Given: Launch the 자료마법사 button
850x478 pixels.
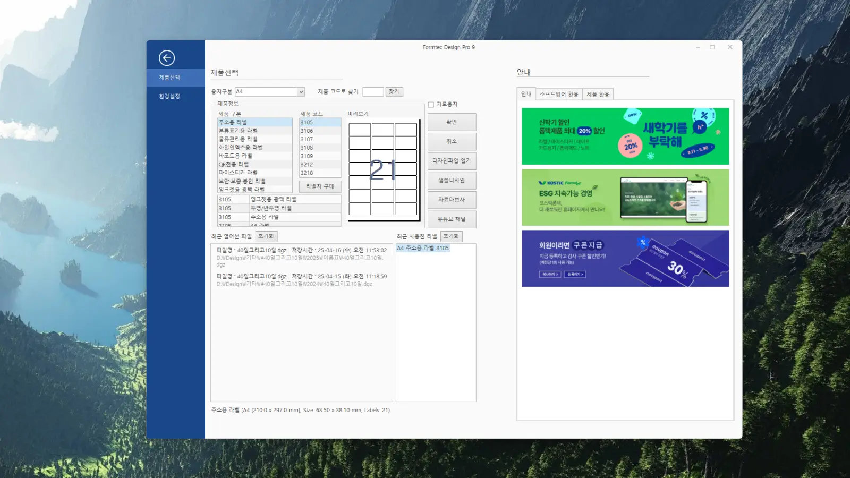Looking at the screenshot, I should coord(452,200).
